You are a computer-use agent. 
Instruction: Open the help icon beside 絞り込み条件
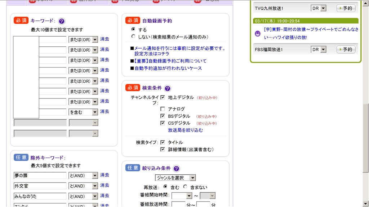coord(176,169)
